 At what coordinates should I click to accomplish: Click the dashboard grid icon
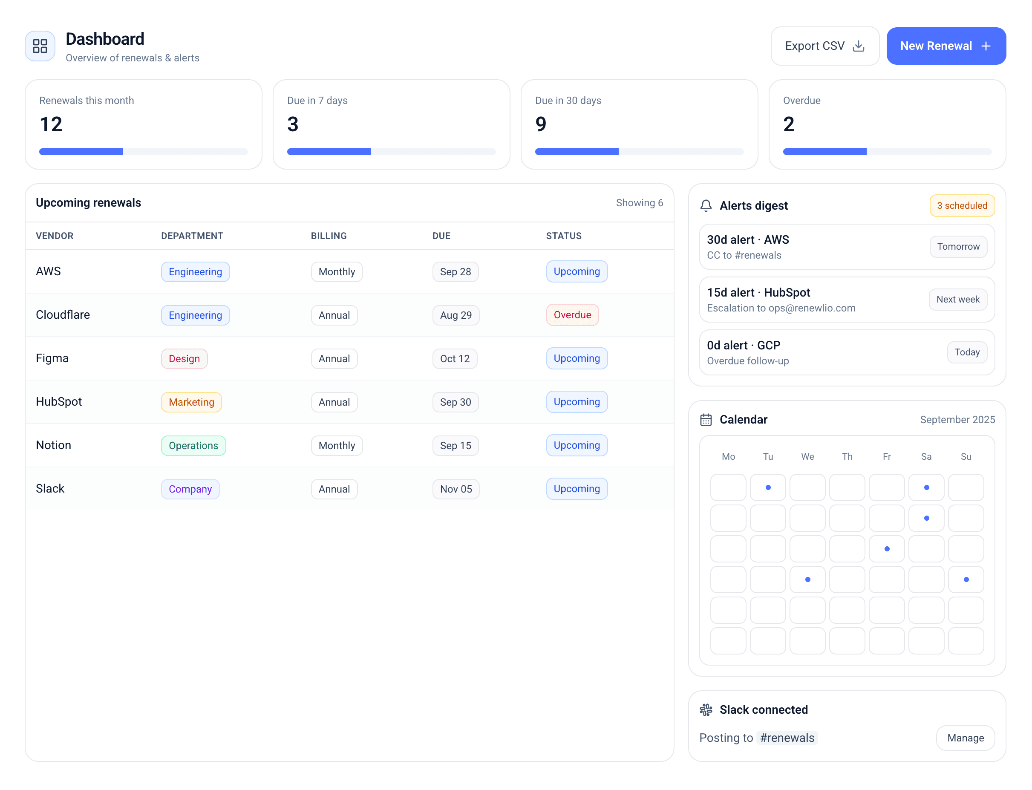point(40,46)
